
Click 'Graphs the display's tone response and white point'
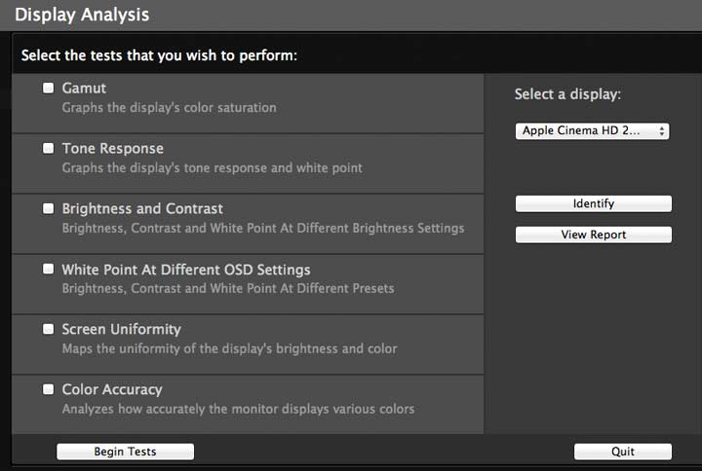[x=213, y=168]
